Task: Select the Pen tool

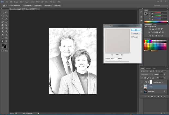Action: [x=2, y=35]
